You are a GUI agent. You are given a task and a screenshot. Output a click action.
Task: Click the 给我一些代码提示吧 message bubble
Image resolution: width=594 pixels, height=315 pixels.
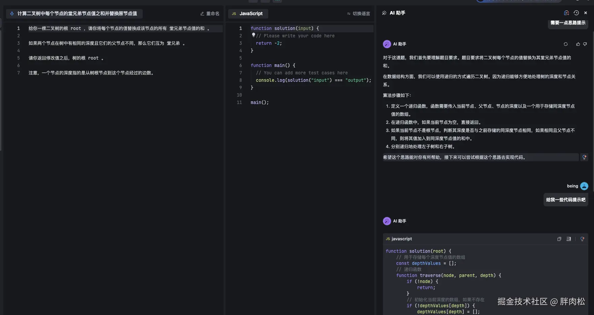[x=566, y=200]
